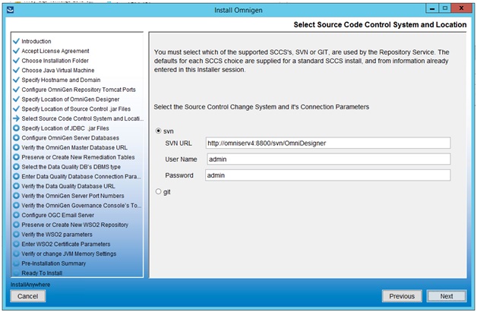477x312 pixels.
Task: Click 'Configure OmniGen Repository Tomcat Ports' step text
Action: click(78, 90)
